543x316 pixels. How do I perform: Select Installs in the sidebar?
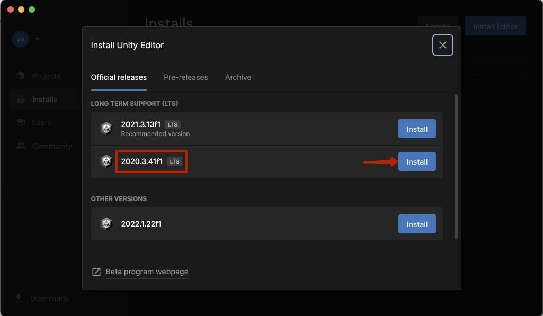point(44,100)
